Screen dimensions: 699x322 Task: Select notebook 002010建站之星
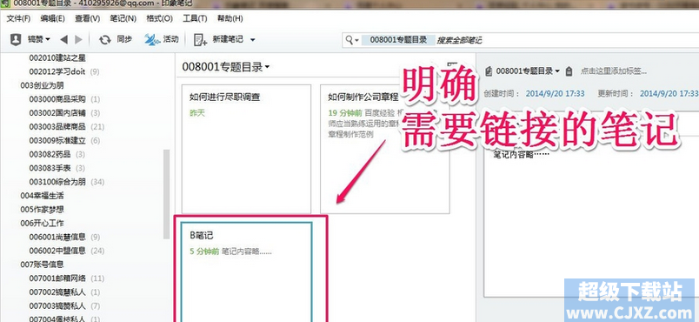(57, 58)
